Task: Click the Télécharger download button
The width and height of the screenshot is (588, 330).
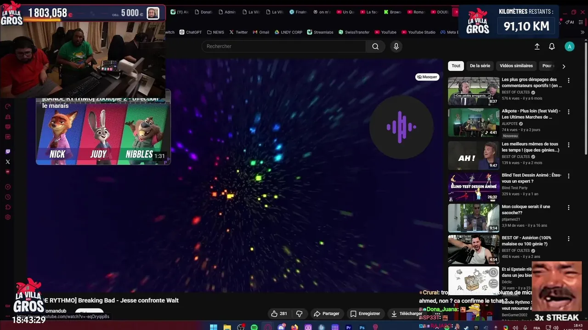Action: [407, 313]
